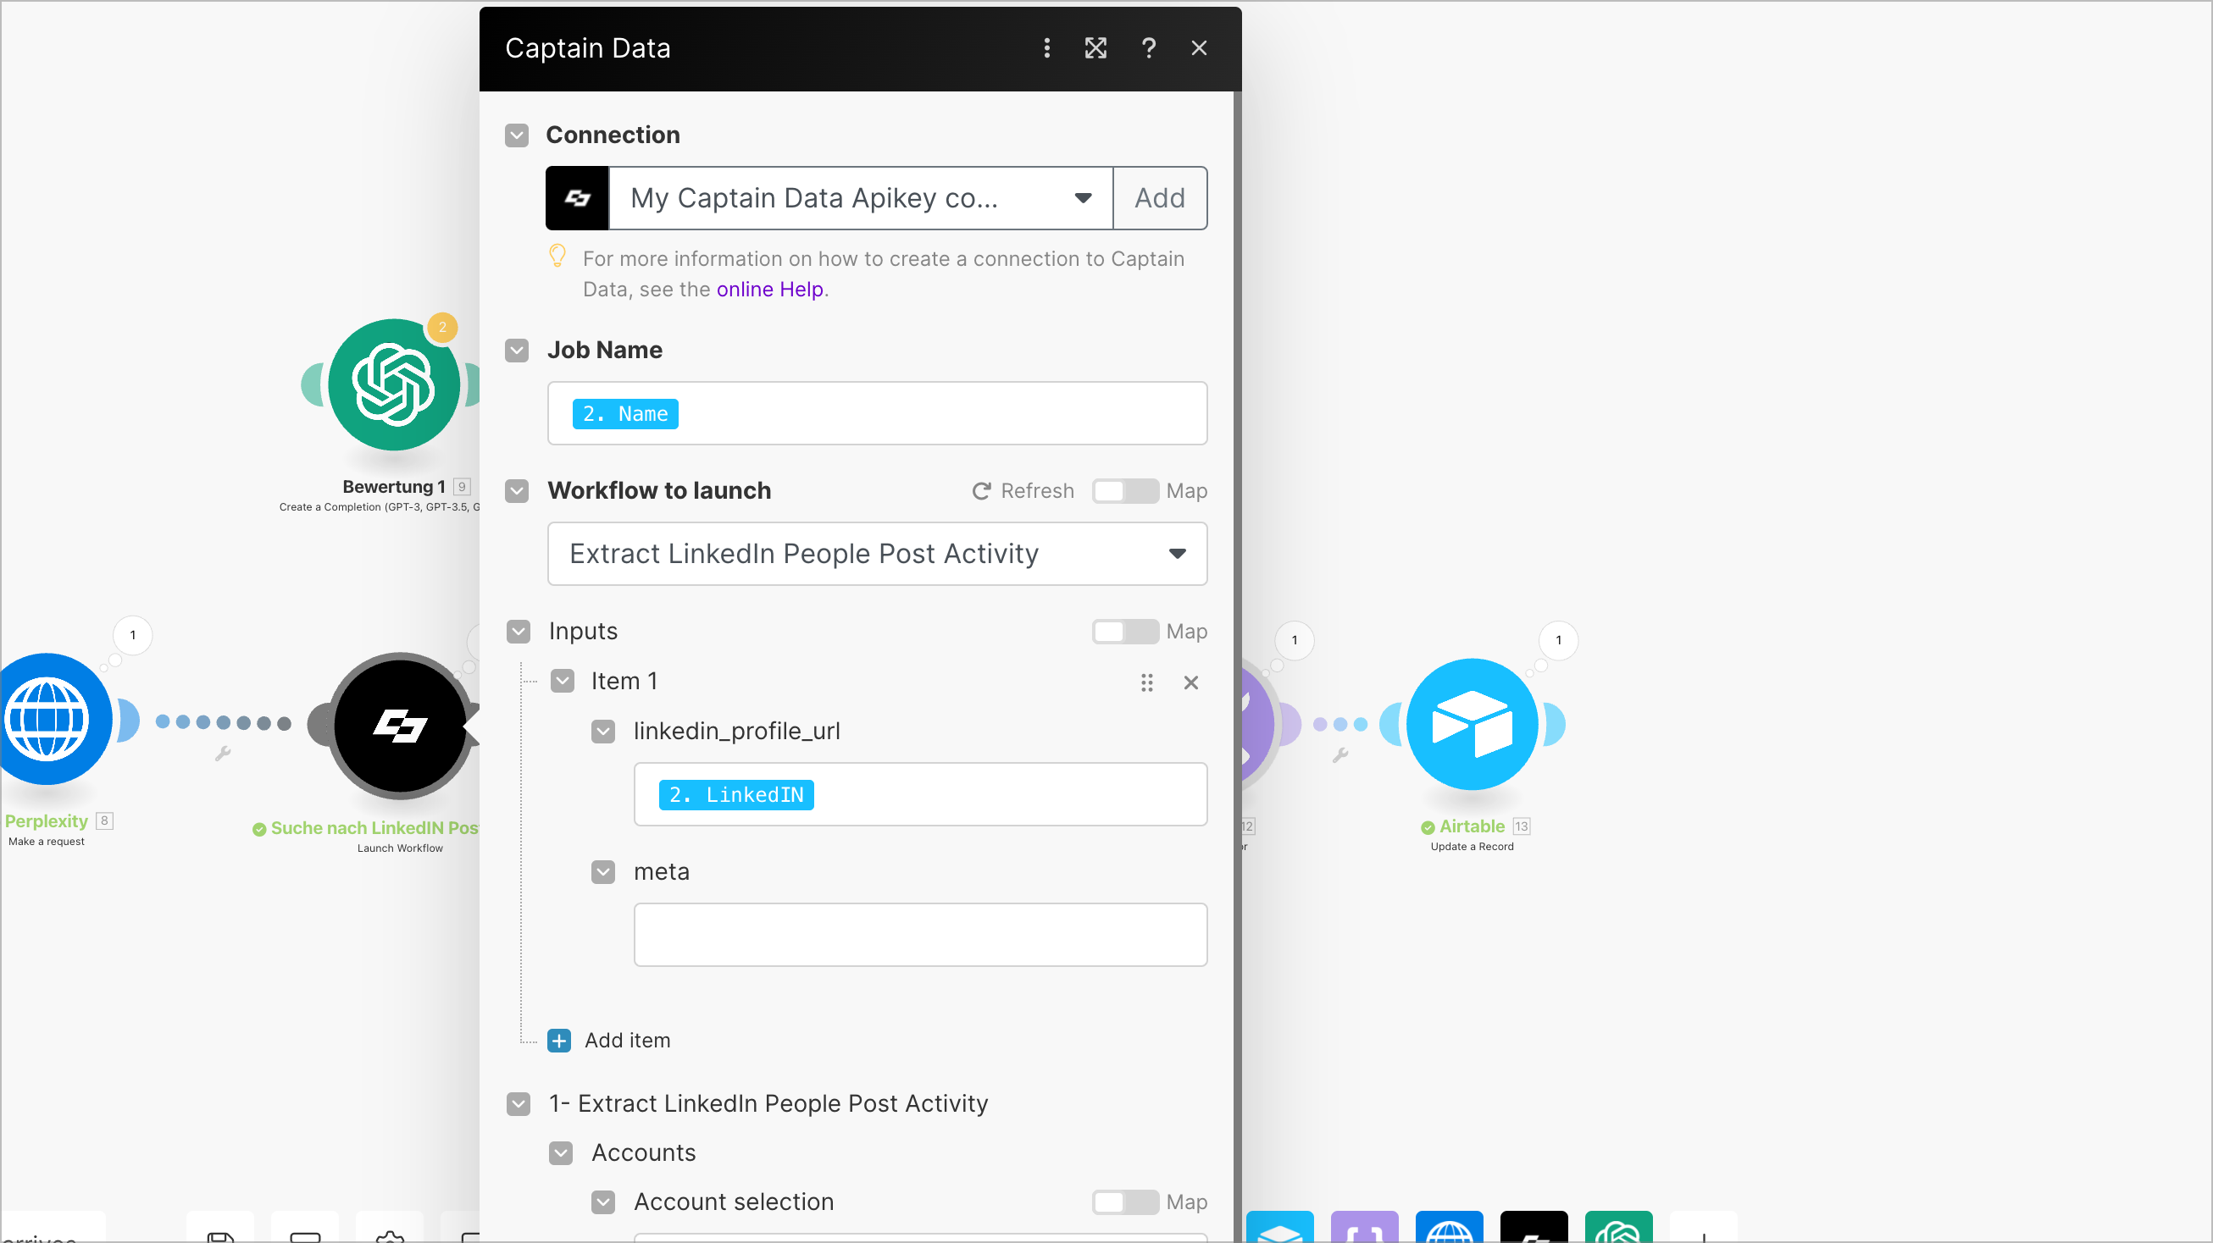Toggle Map switch for Account selection
2213x1243 pixels.
(1125, 1202)
